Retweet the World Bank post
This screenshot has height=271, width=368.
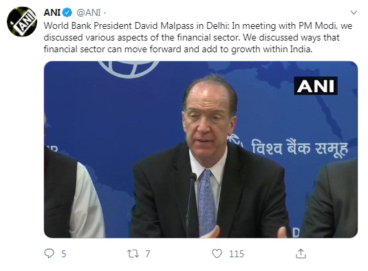coord(133,254)
